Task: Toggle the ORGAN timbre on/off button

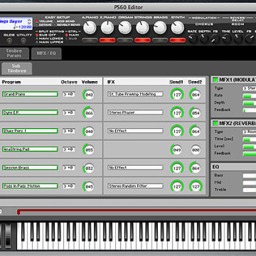Action: point(125,40)
